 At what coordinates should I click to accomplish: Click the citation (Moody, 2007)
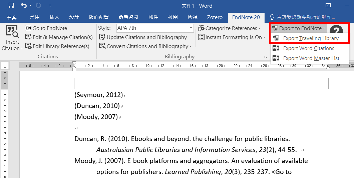96,117
